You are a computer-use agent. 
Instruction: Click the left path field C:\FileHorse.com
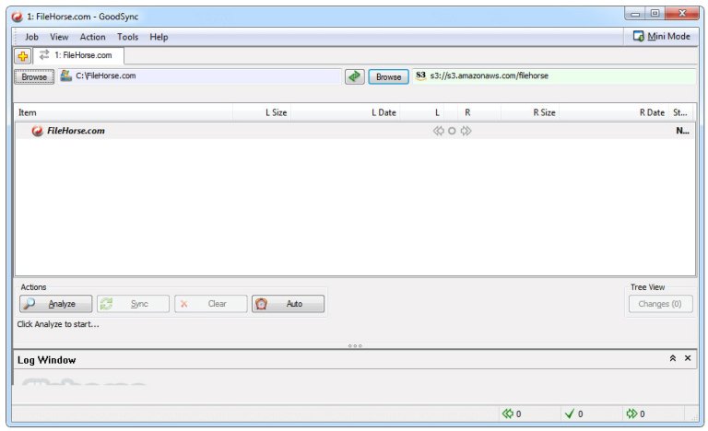[x=199, y=76]
